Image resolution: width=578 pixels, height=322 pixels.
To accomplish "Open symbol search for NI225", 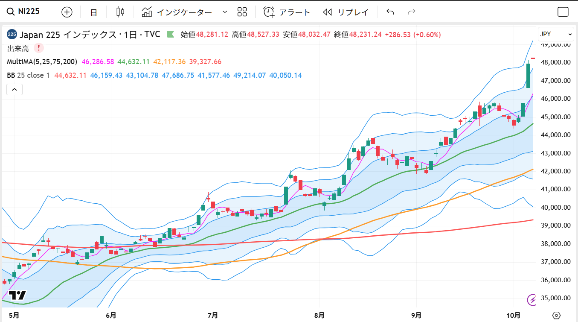I will coord(24,12).
